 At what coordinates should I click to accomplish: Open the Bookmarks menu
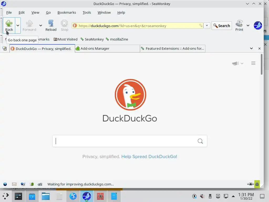tap(67, 13)
